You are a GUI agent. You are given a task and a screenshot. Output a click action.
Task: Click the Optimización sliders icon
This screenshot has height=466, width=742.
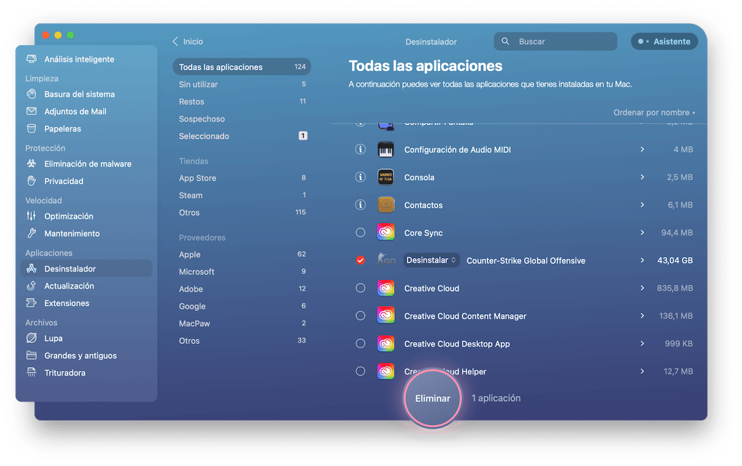tap(32, 216)
